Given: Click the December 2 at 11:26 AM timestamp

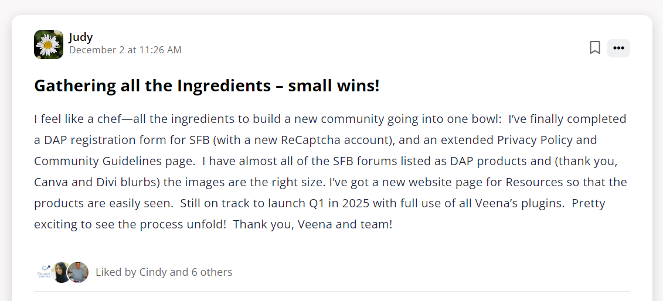Looking at the screenshot, I should pos(125,50).
